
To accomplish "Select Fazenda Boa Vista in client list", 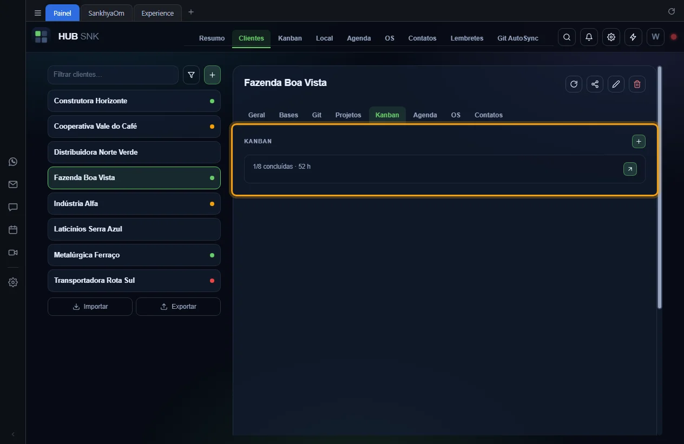I will 134,178.
